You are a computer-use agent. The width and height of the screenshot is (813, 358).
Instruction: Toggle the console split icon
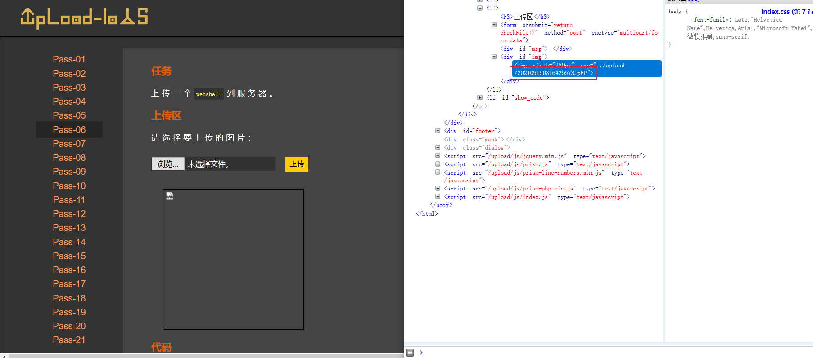point(410,353)
